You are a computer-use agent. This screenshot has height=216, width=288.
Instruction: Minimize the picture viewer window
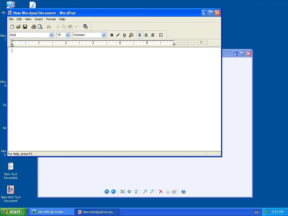(235, 54)
